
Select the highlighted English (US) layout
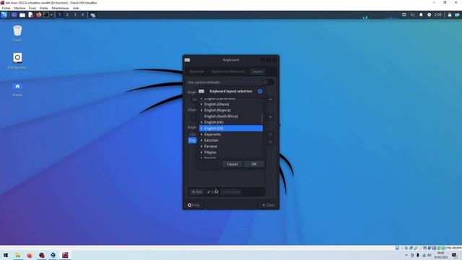point(231,129)
